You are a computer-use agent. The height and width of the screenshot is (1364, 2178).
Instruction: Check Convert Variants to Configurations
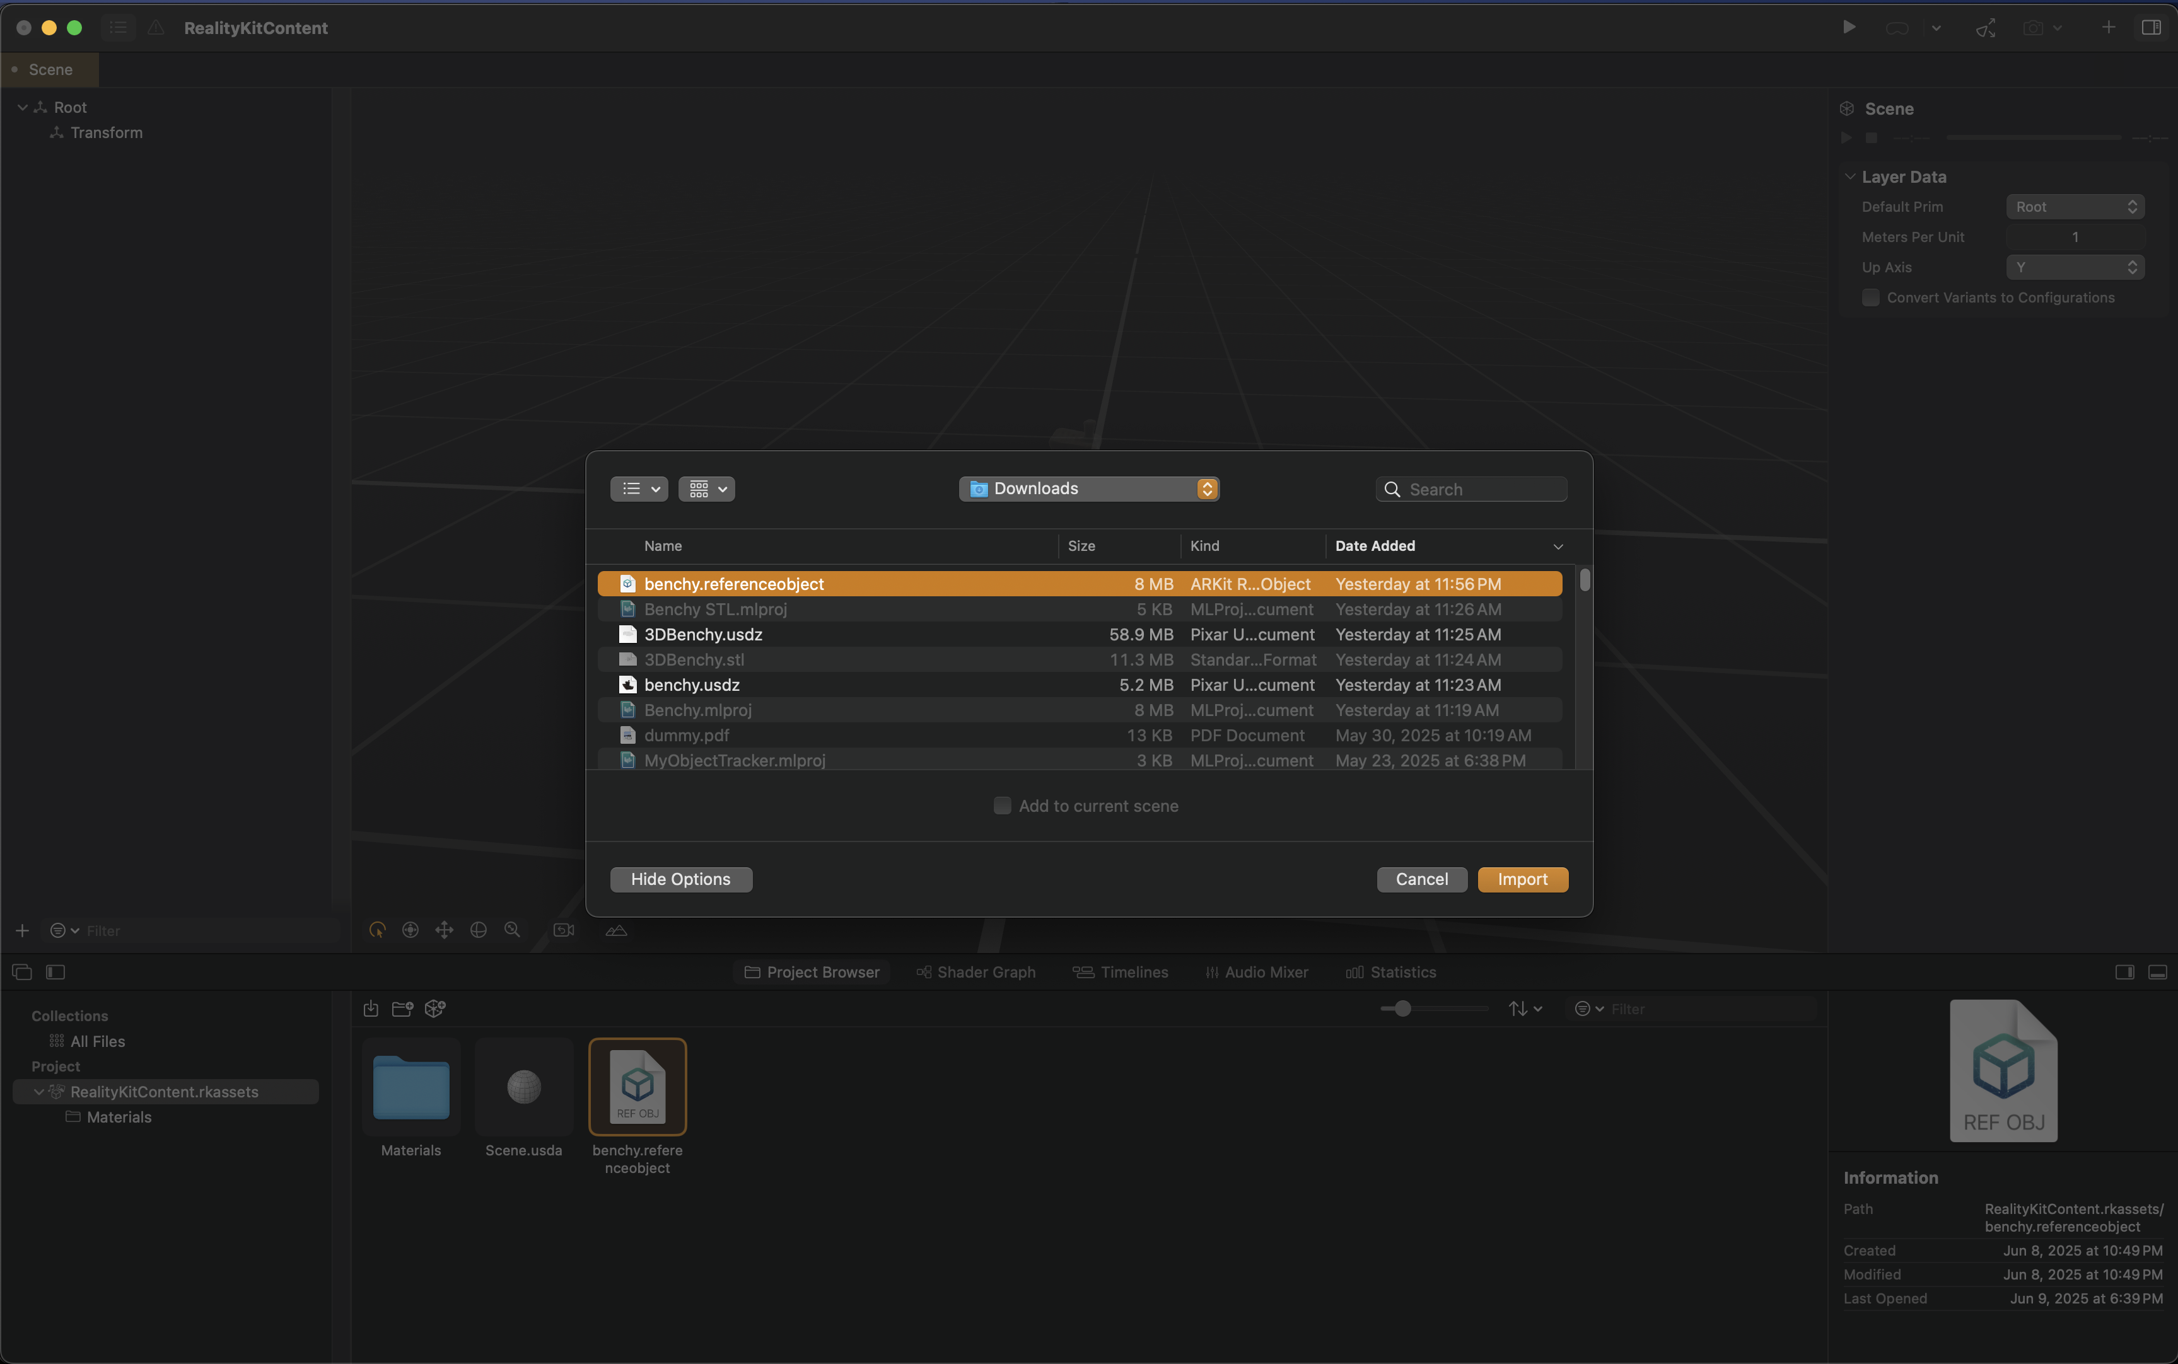[1872, 298]
